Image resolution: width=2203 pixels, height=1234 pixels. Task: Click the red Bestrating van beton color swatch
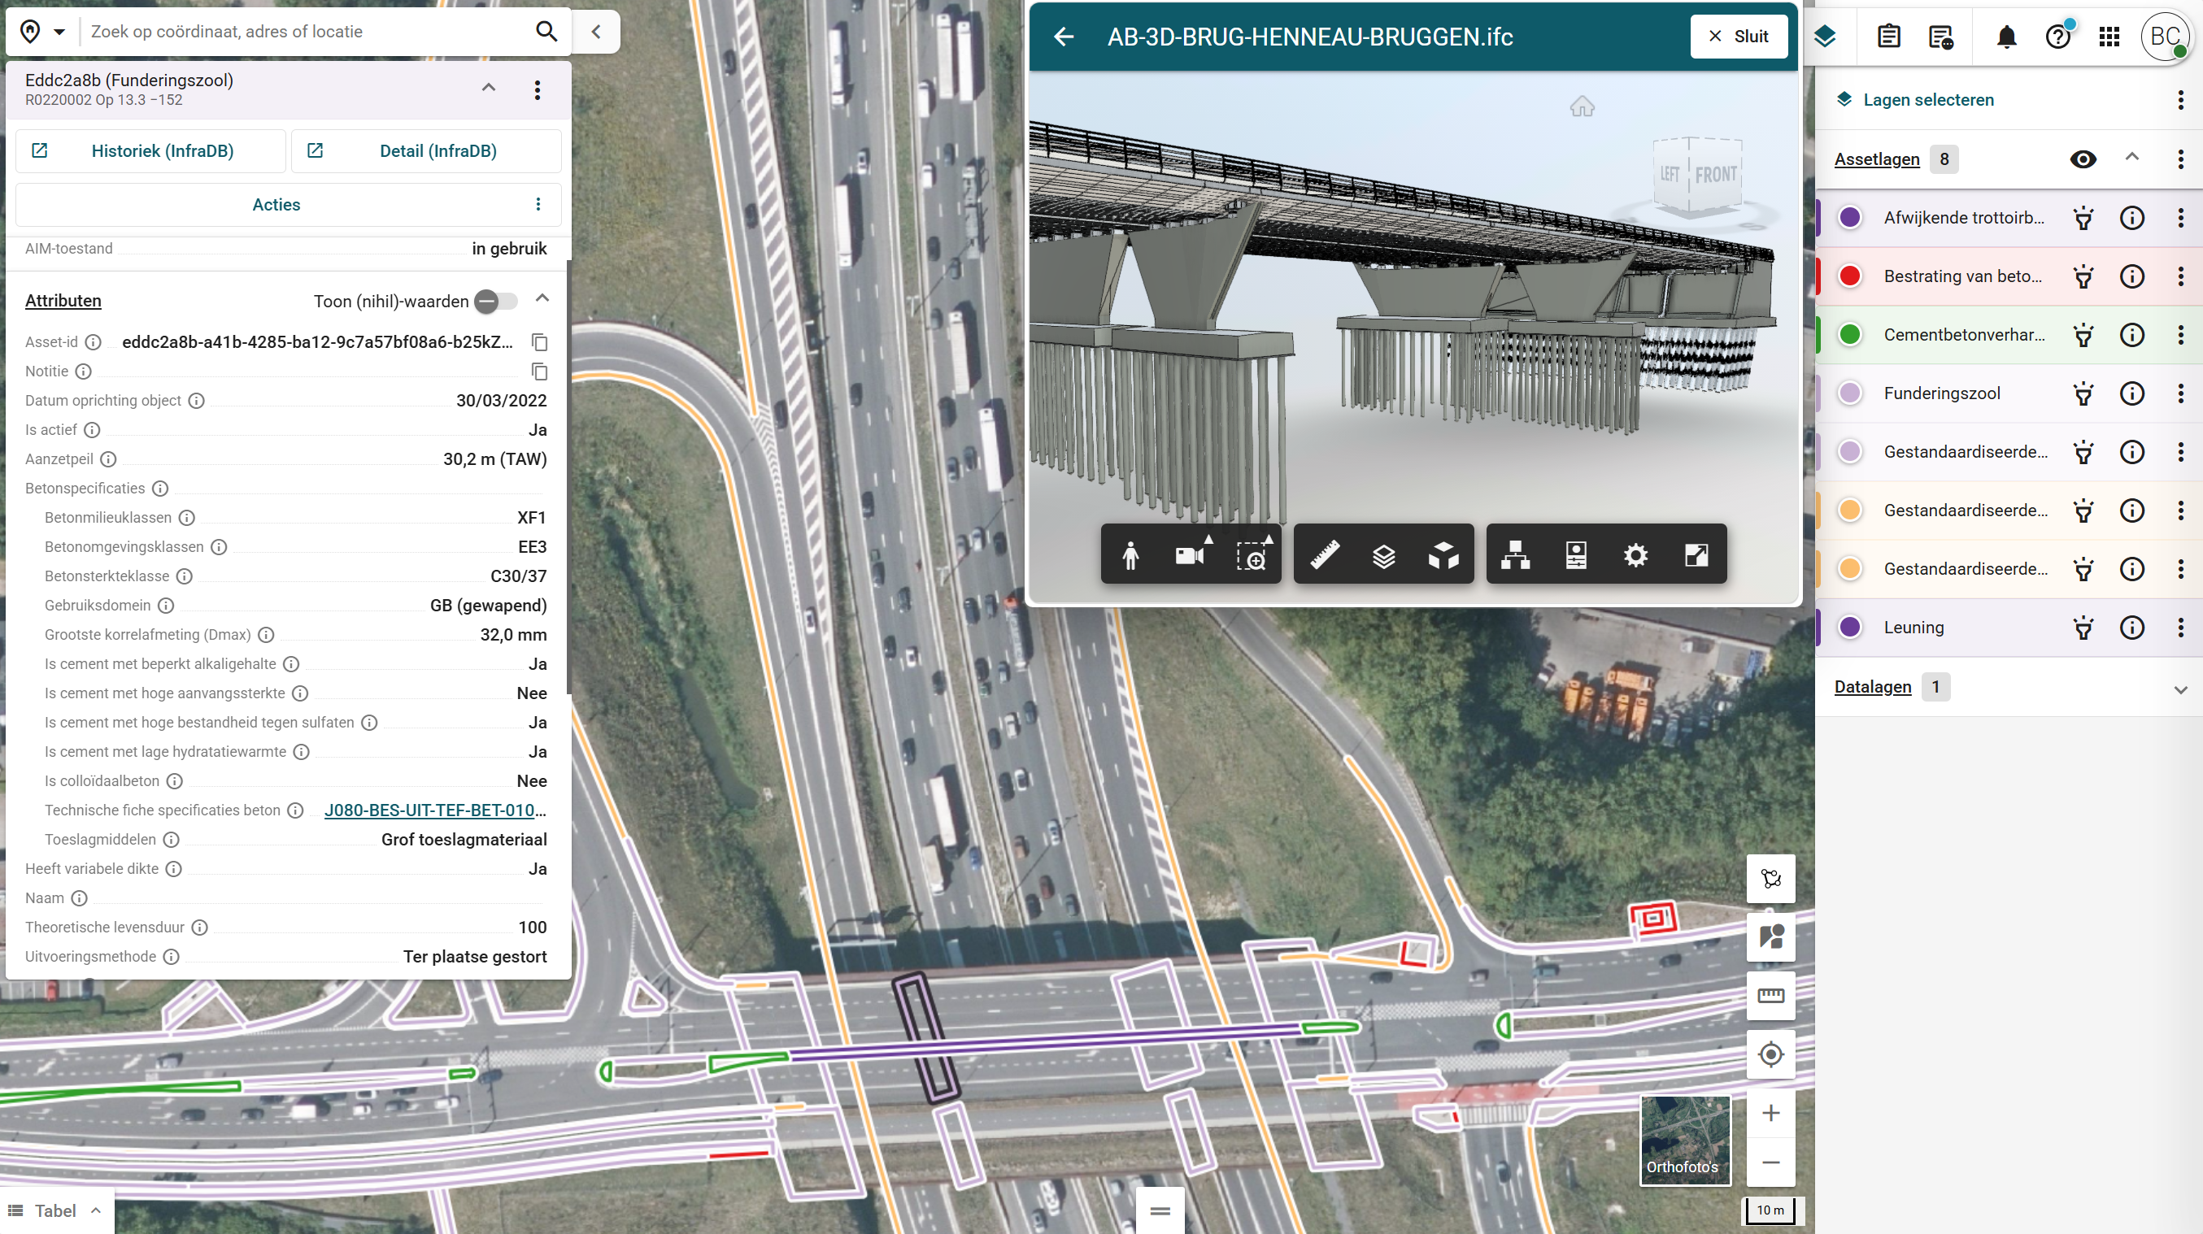(1850, 276)
